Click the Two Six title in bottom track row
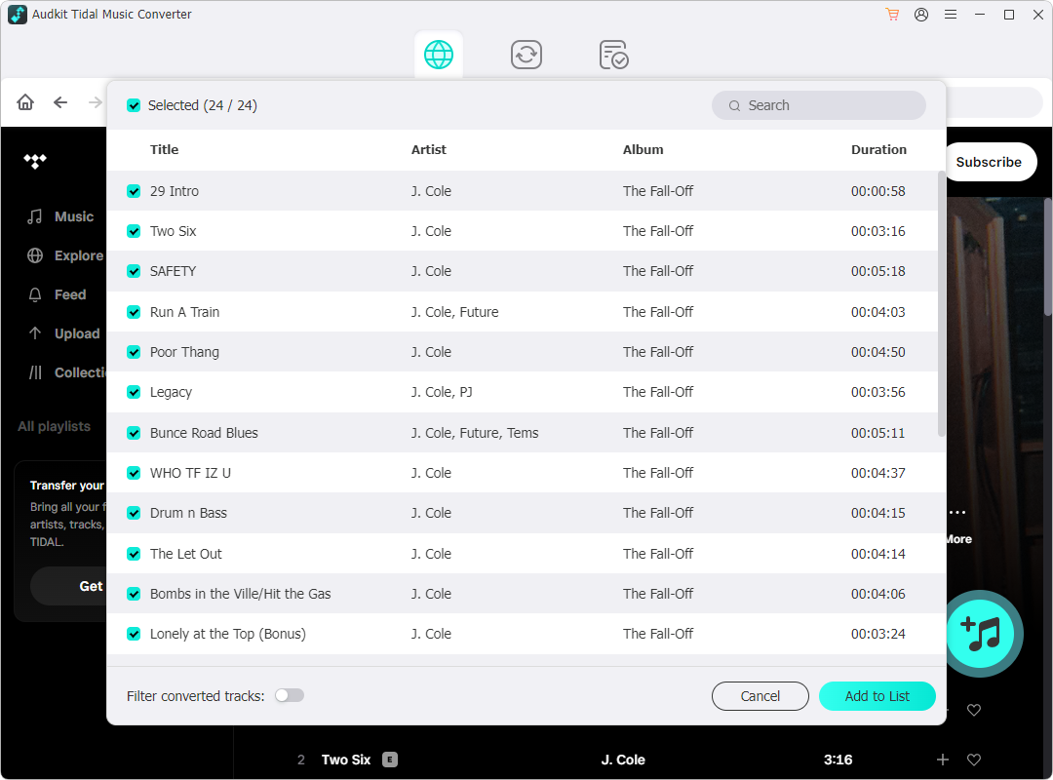This screenshot has width=1053, height=780. [346, 760]
